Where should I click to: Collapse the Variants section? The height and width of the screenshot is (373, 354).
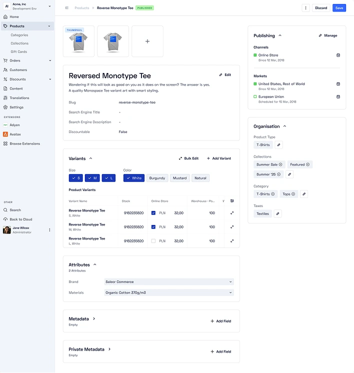90,158
